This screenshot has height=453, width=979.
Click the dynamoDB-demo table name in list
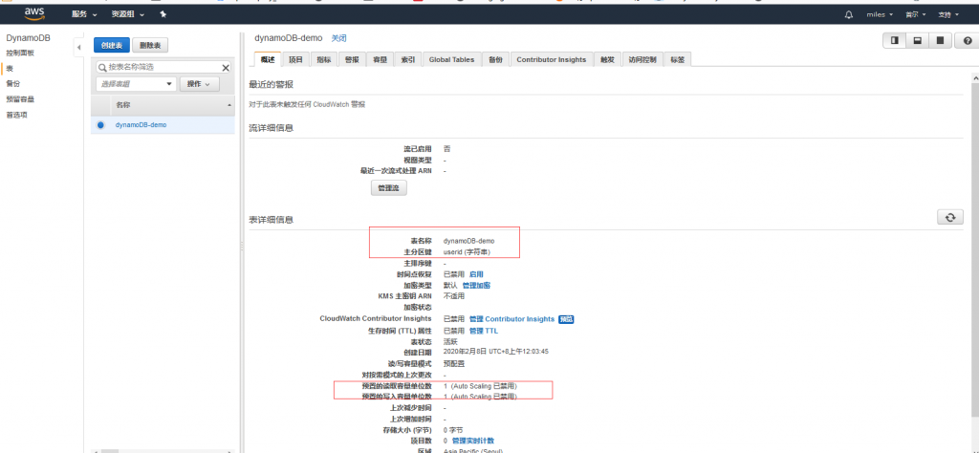coord(141,125)
